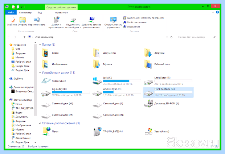Click the search magnifier icon
Image resolution: width=225 pixels, height=154 pixels.
coord(214,37)
